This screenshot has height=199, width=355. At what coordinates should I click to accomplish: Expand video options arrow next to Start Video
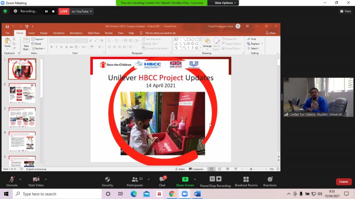coord(46,179)
